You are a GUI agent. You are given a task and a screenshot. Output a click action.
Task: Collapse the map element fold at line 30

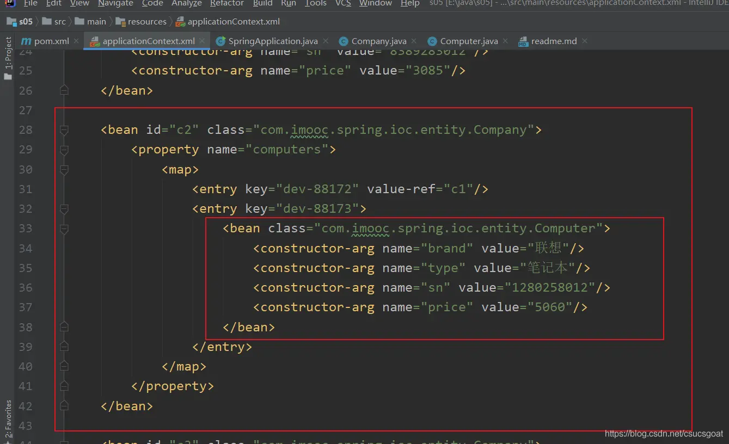coord(64,170)
